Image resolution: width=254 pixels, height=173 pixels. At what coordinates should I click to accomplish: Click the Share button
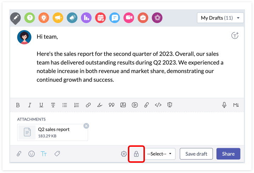pos(228,154)
